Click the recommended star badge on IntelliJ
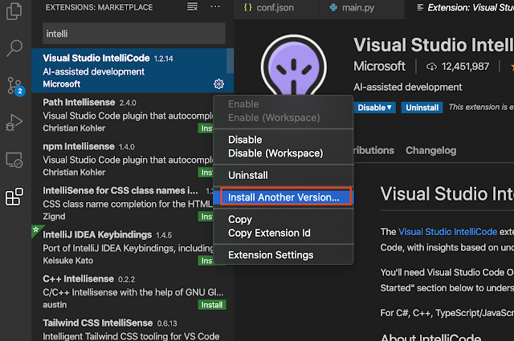Image resolution: width=514 pixels, height=341 pixels. pos(35,229)
